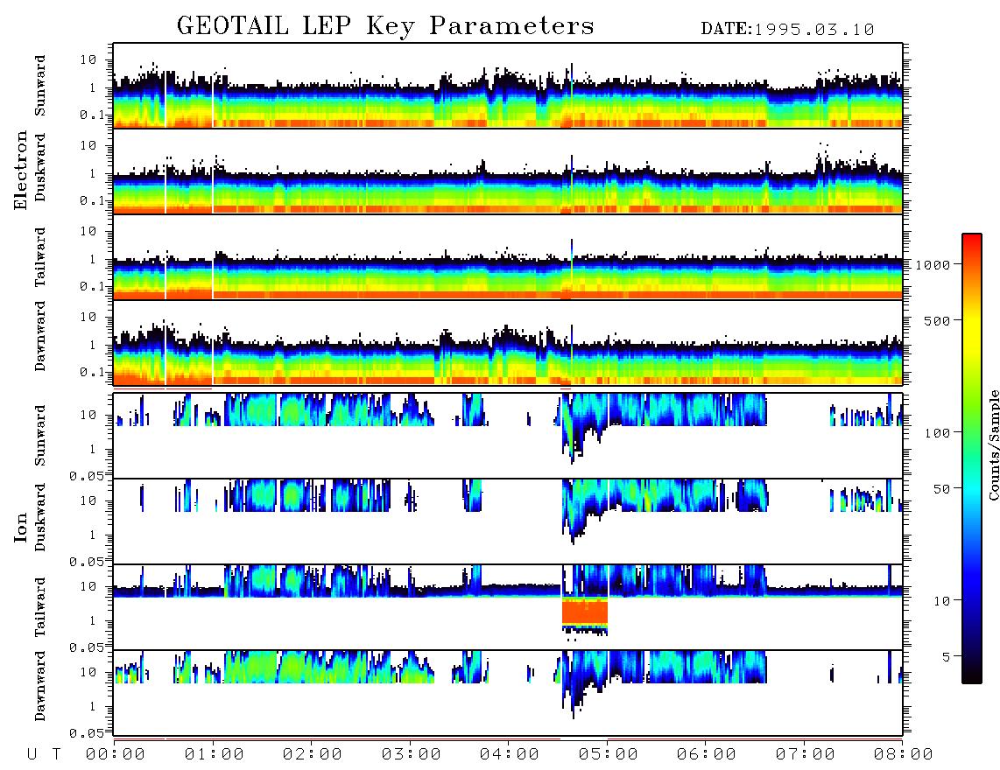Screen dimensions: 1000x770
Task: Pick the black bottom of the colorbar
Action: click(972, 675)
